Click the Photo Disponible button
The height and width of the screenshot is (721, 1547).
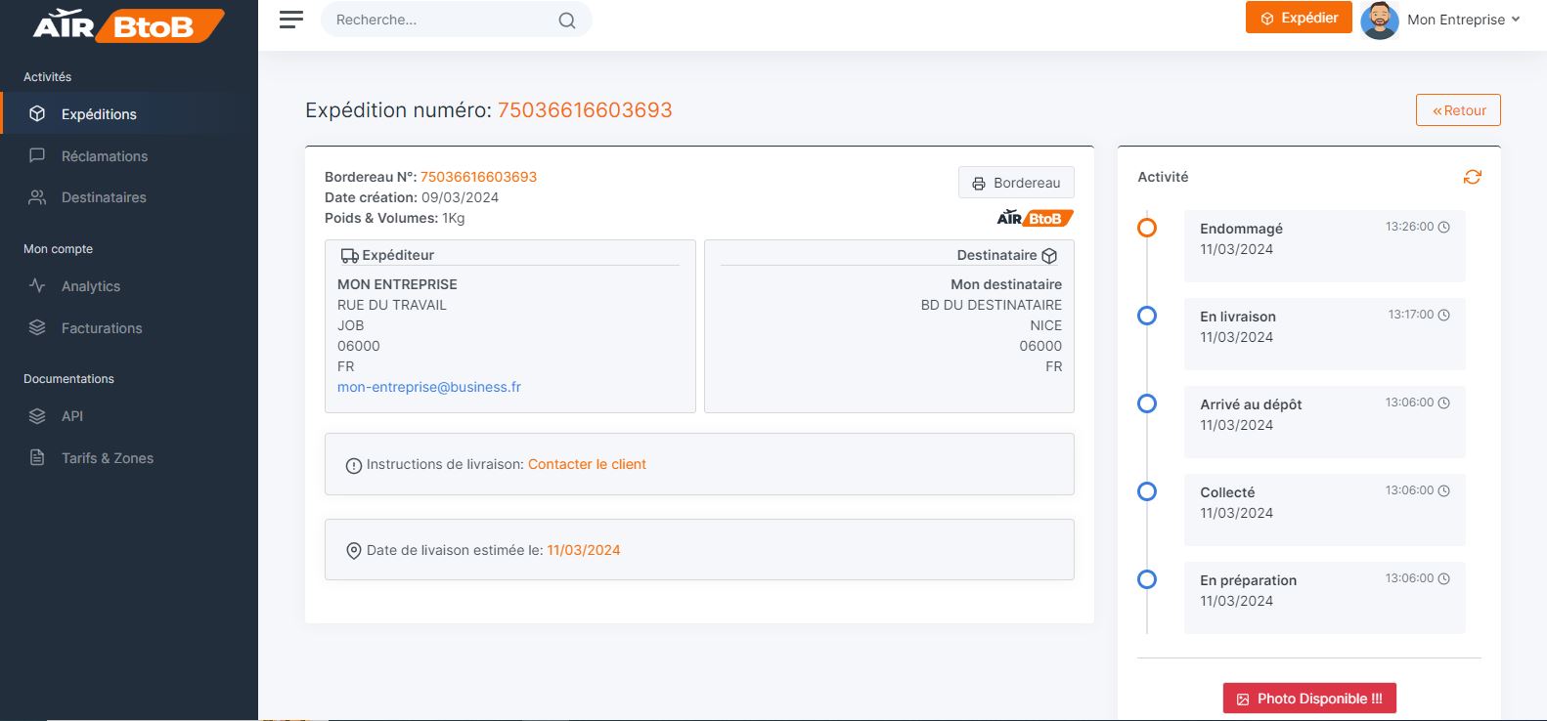(x=1309, y=699)
